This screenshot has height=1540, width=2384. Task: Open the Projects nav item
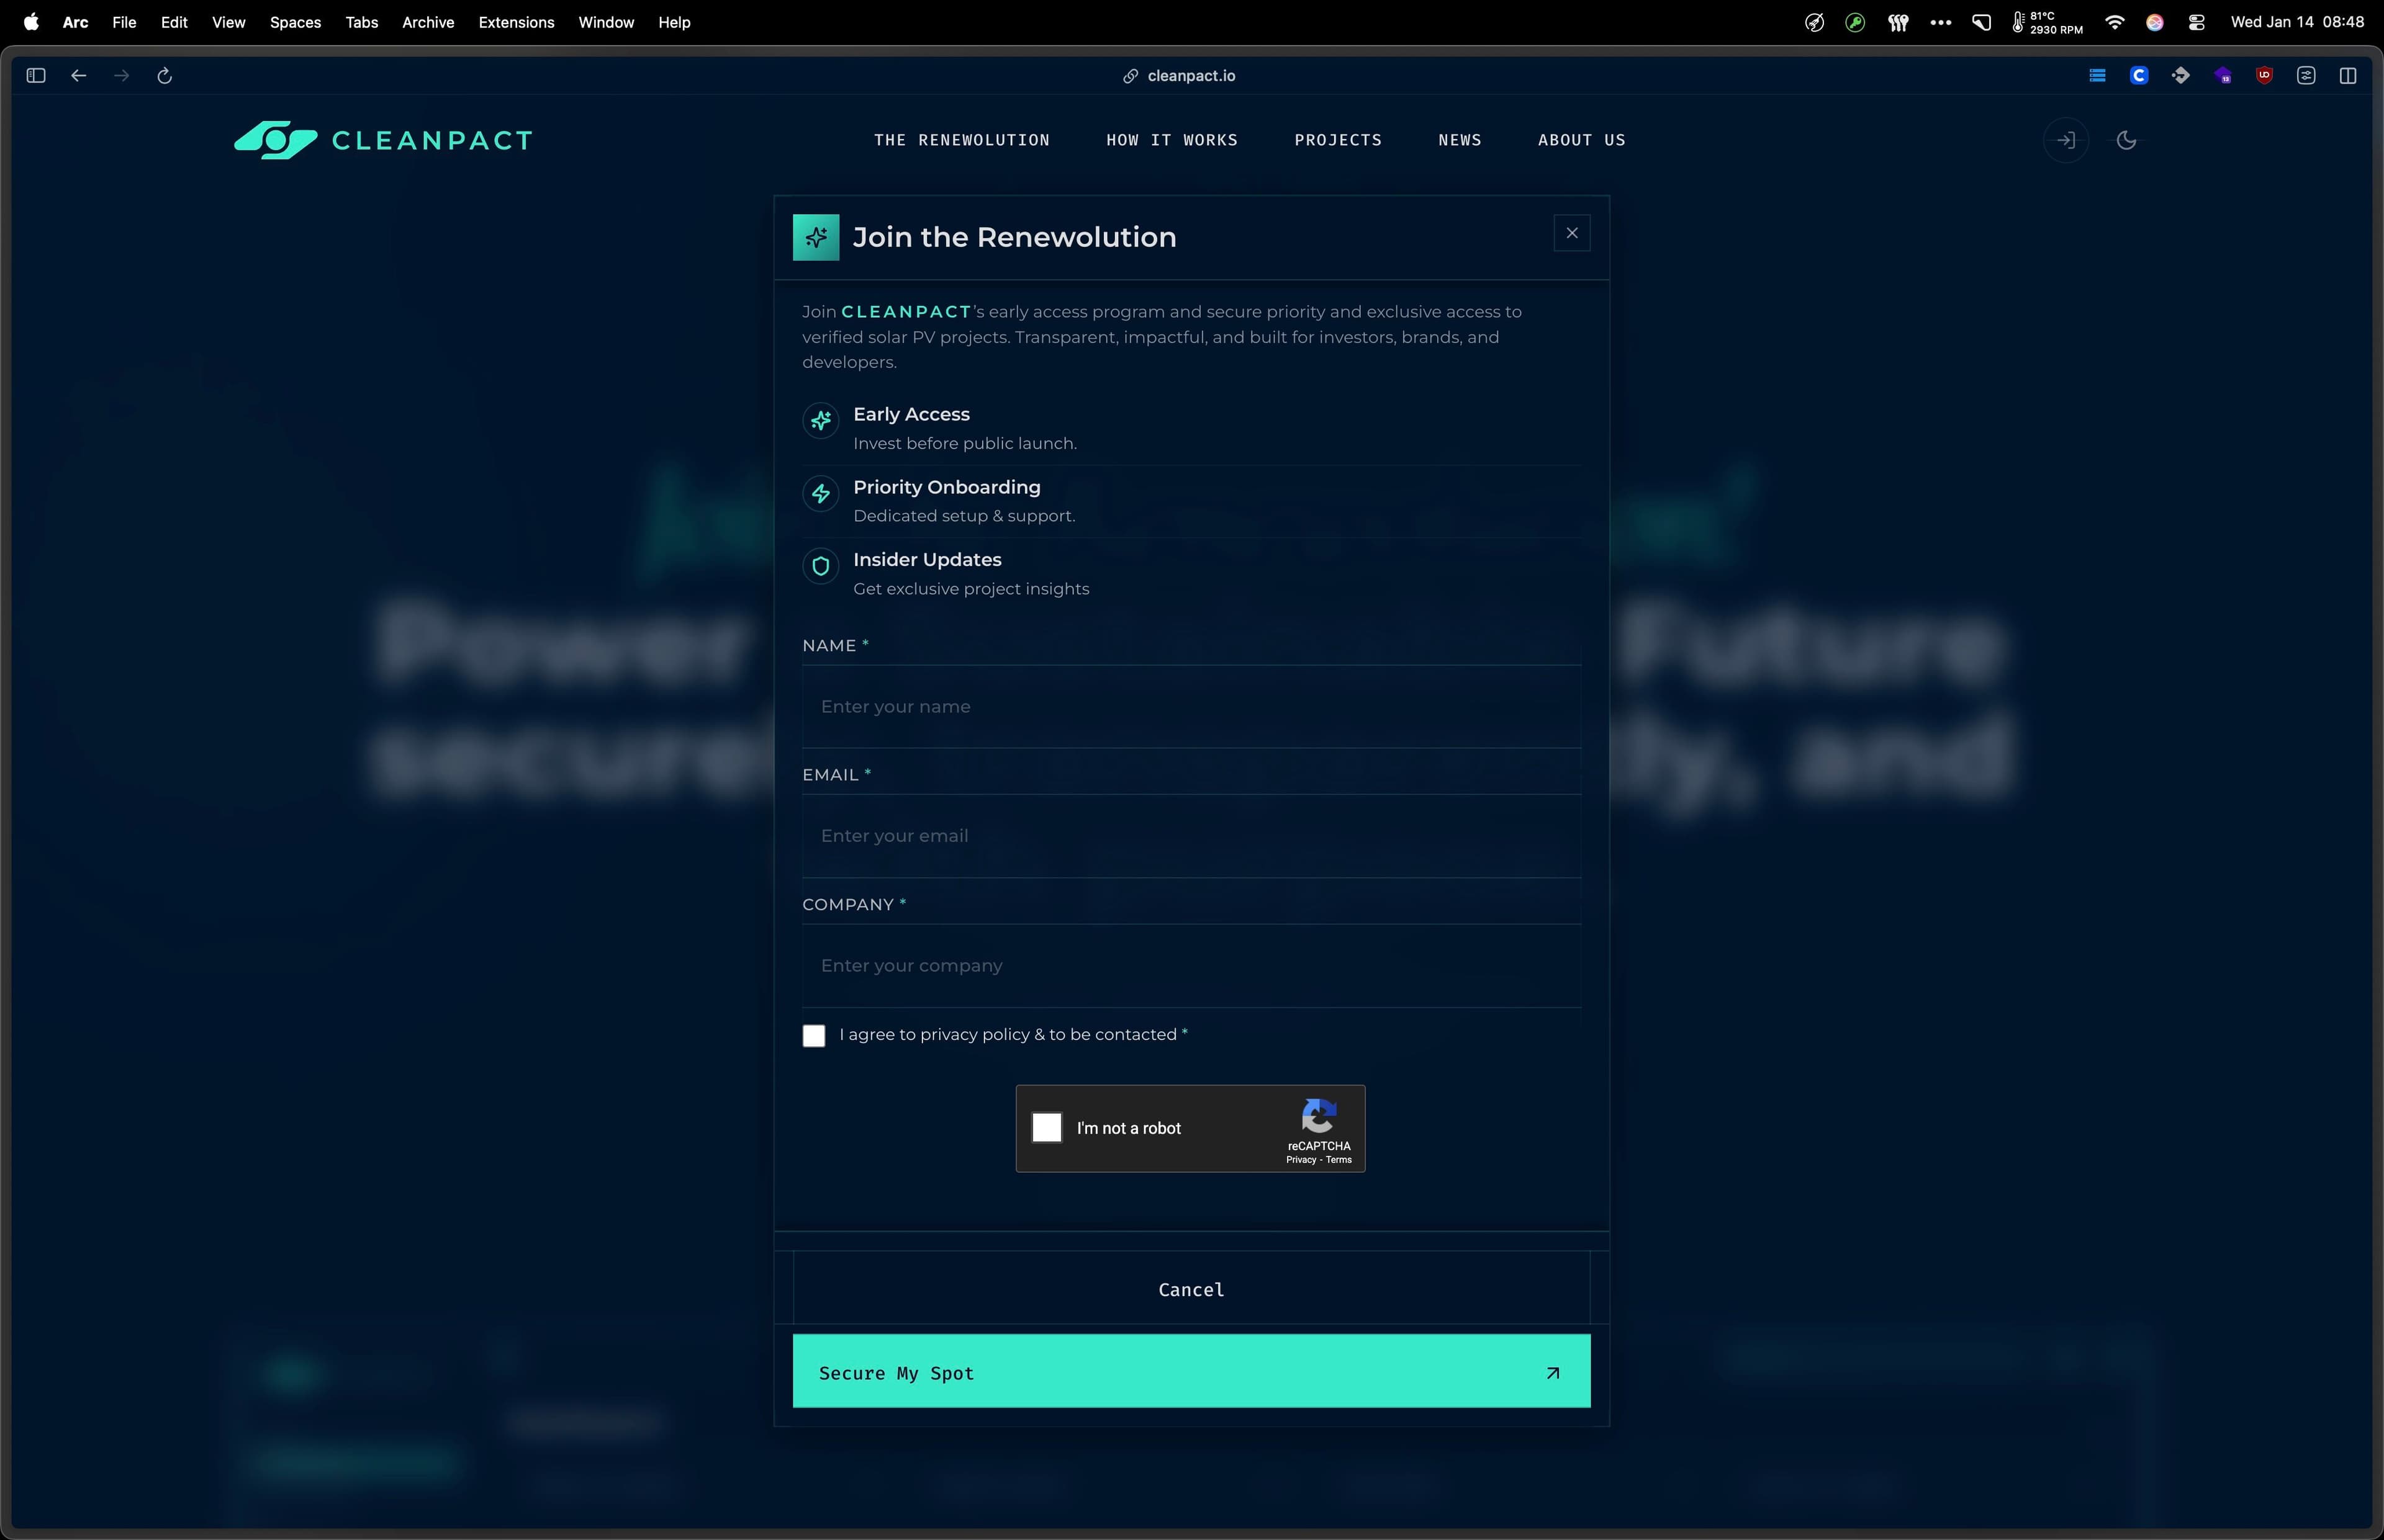tap(1337, 140)
